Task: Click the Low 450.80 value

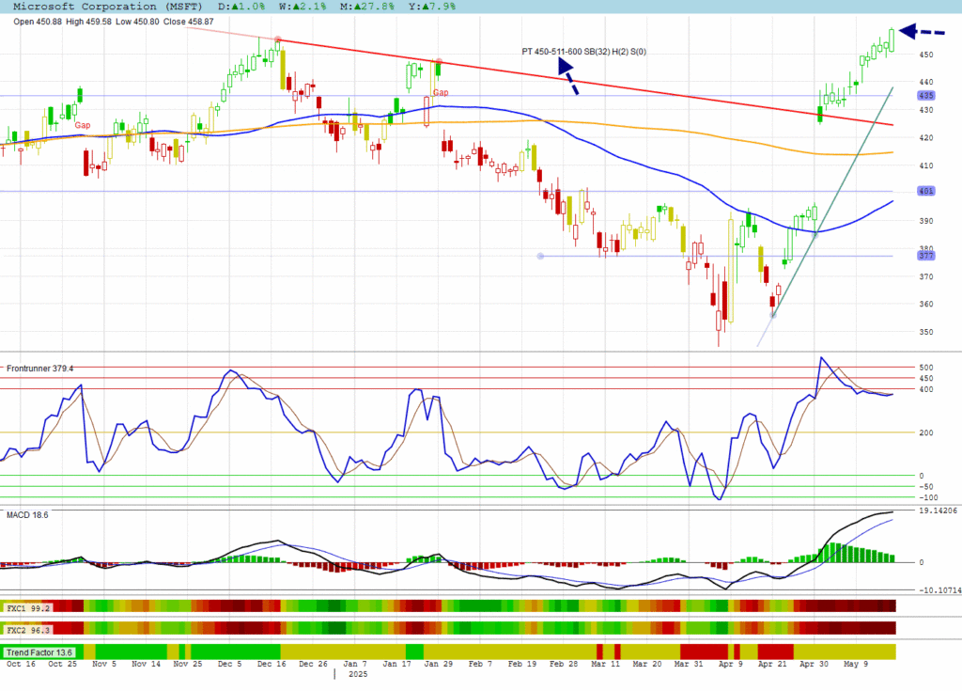Action: tap(137, 22)
